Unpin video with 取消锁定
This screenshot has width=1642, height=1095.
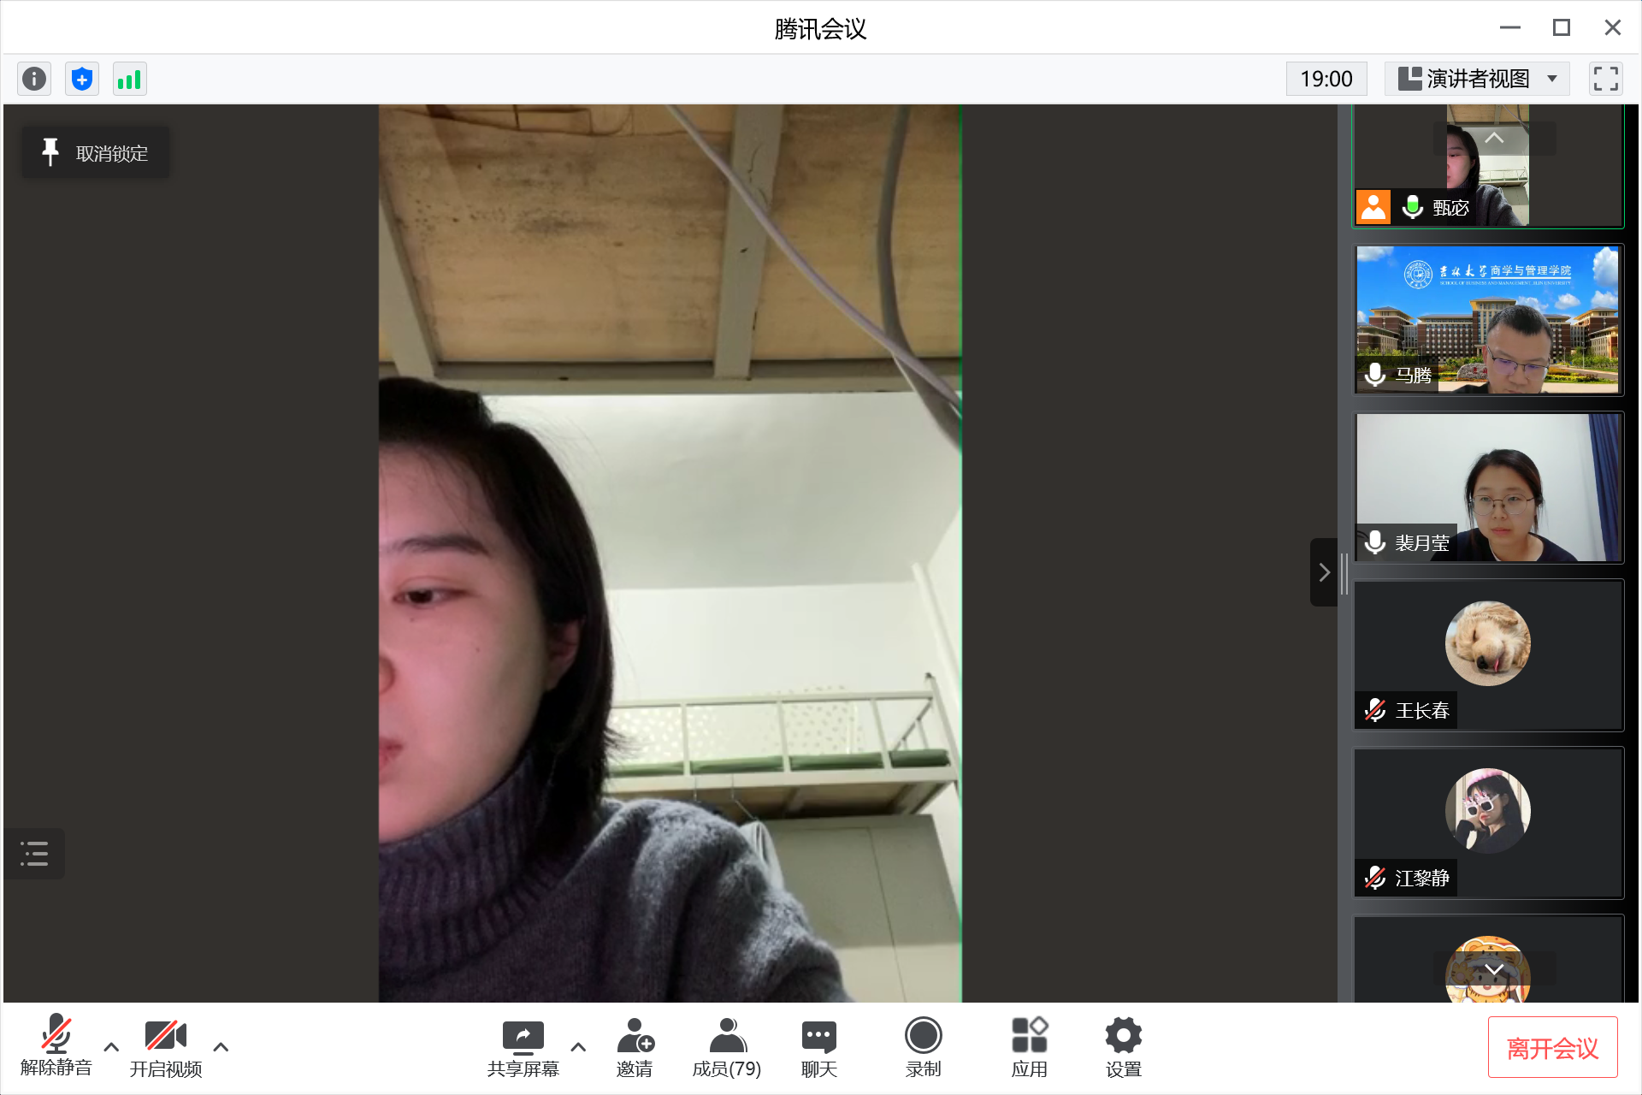(x=96, y=153)
